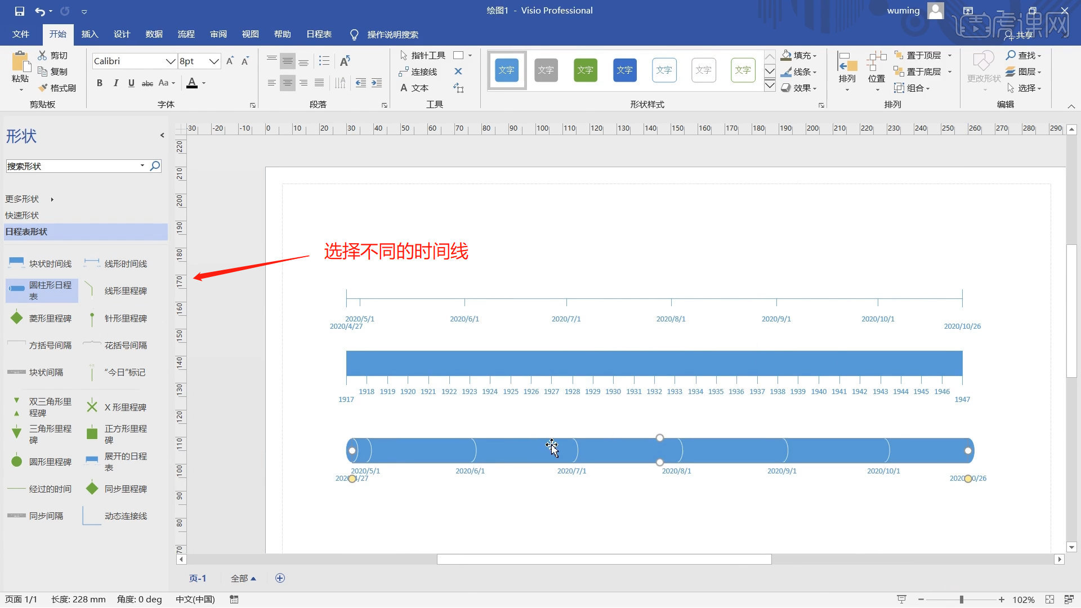
Task: Click the connection point X icon
Action: pos(458,71)
